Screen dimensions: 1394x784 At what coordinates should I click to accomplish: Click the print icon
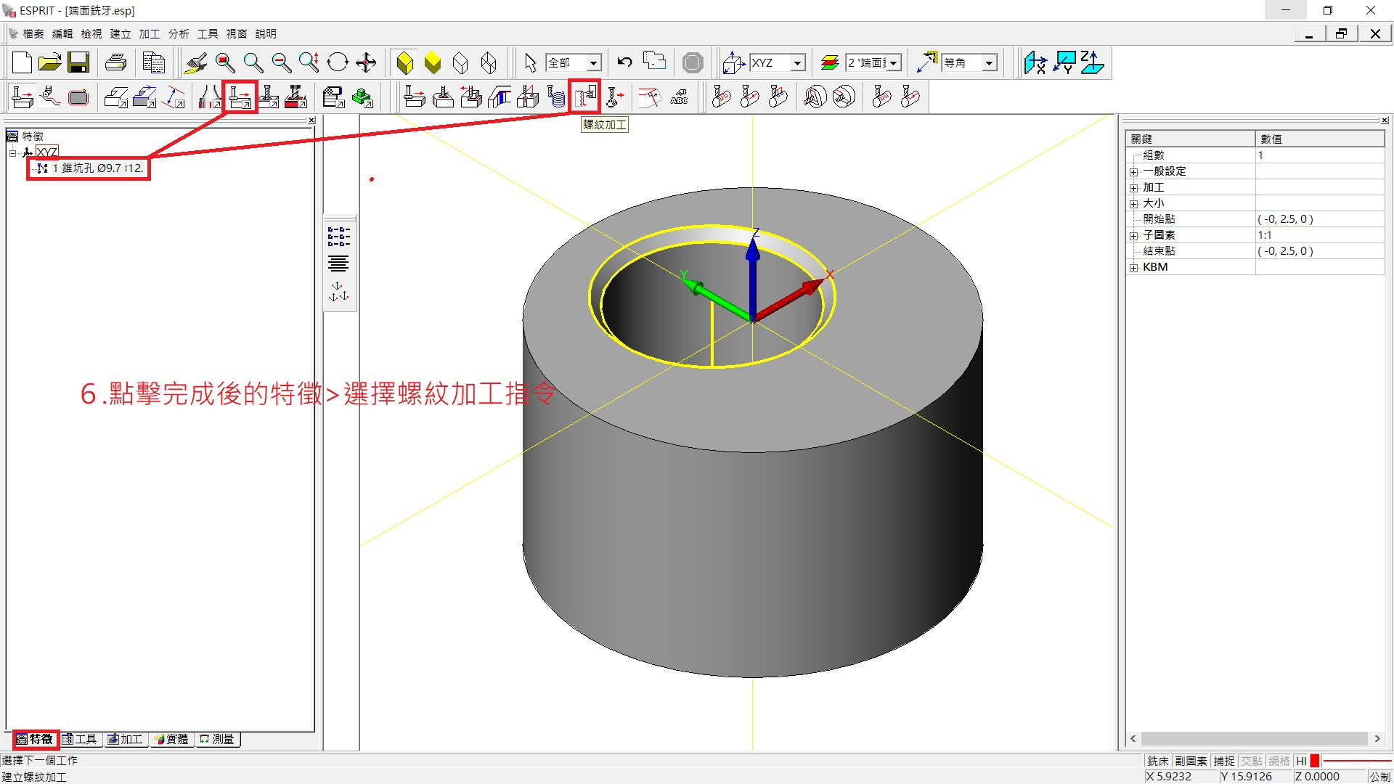point(115,63)
